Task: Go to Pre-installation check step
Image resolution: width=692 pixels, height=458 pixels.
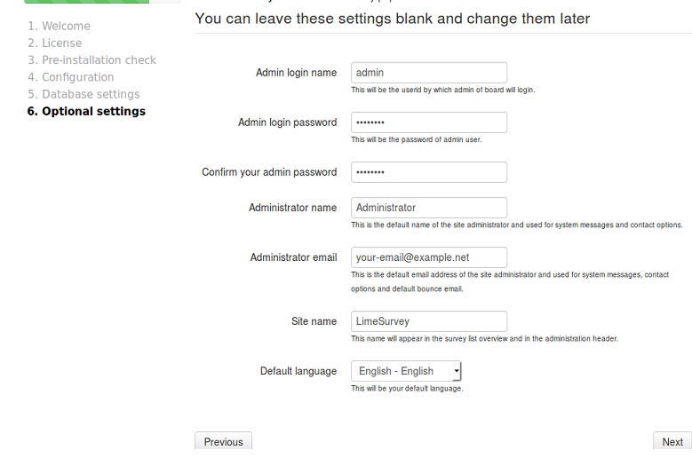Action: click(91, 60)
